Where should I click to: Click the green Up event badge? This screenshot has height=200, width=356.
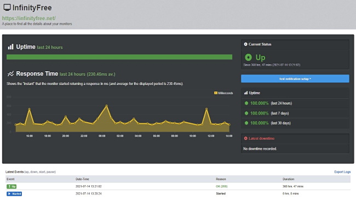[x=12, y=186]
